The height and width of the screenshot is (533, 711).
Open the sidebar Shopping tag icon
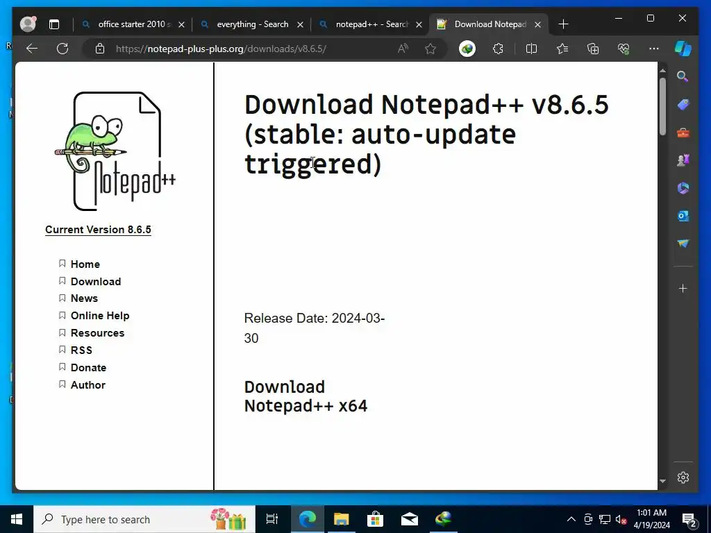pos(683,105)
